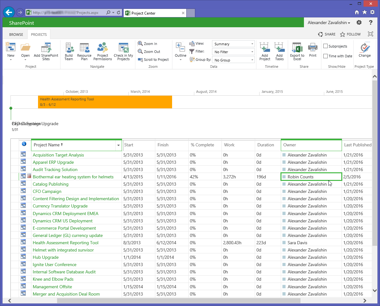Click Project Permissions icon
This screenshot has width=380, height=306.
[x=102, y=48]
